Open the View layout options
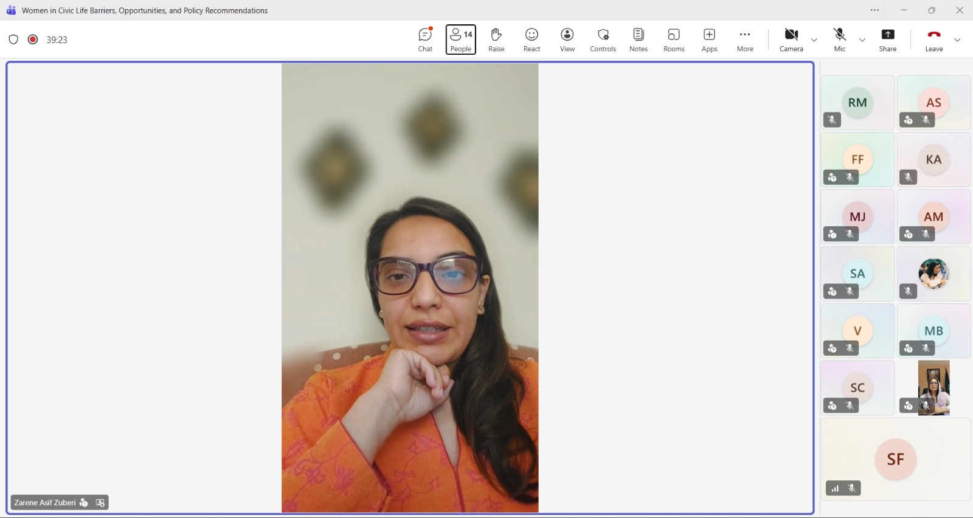973x518 pixels. pyautogui.click(x=567, y=40)
